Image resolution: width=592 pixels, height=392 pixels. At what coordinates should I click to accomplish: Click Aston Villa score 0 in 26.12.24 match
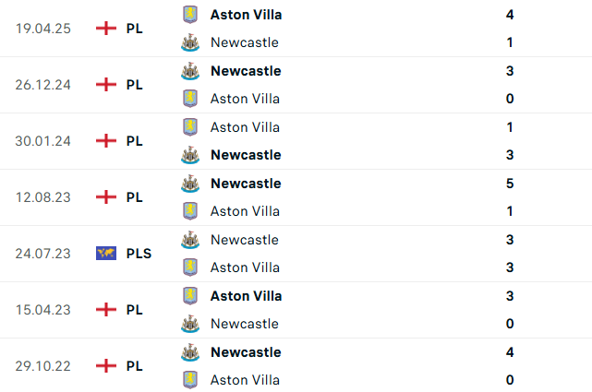510,99
